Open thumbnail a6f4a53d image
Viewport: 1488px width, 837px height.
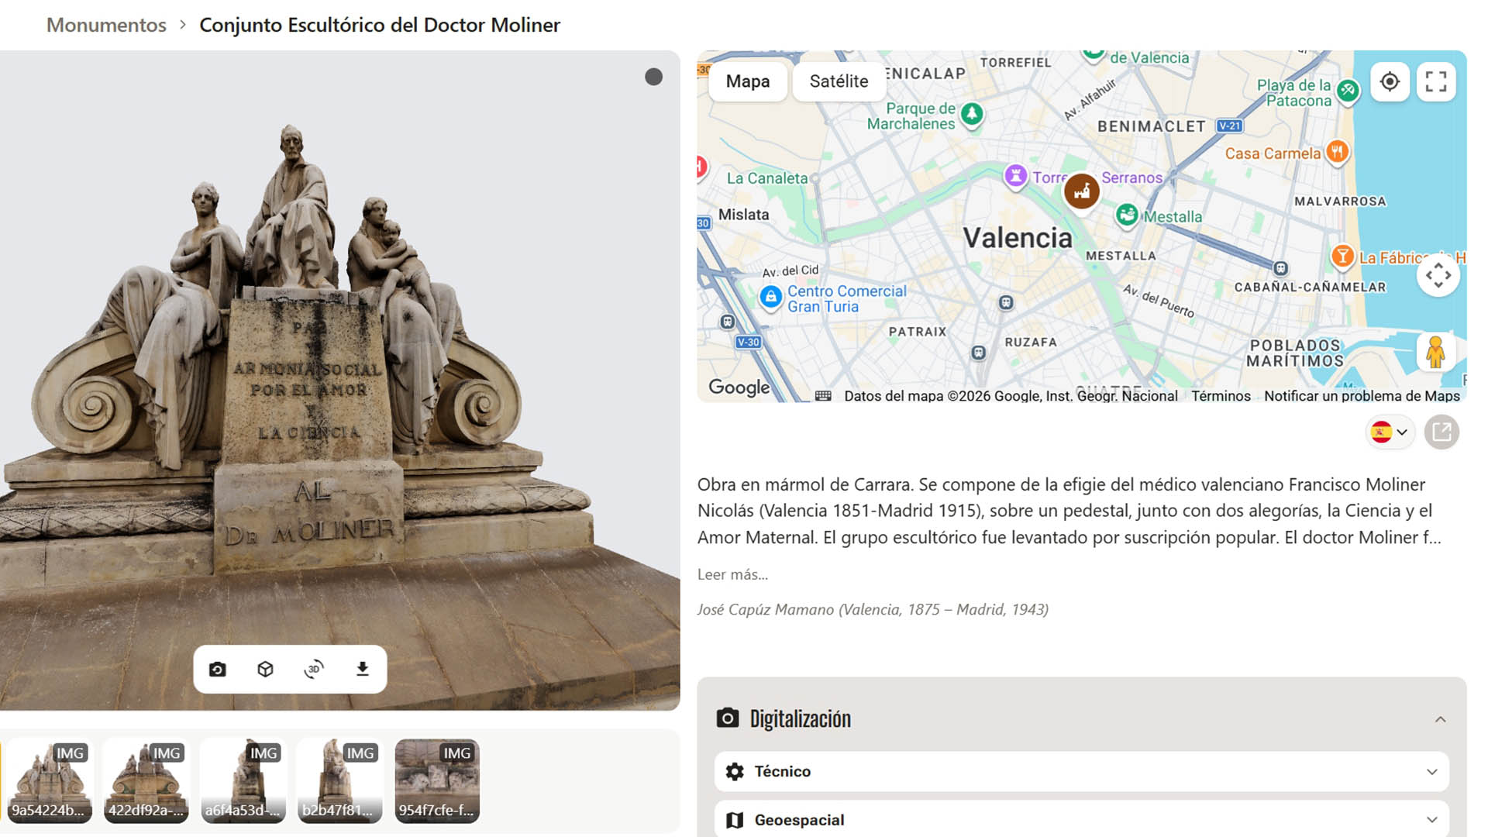pos(243,780)
